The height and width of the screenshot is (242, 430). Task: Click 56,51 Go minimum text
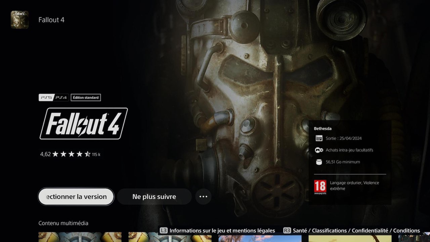tap(343, 162)
